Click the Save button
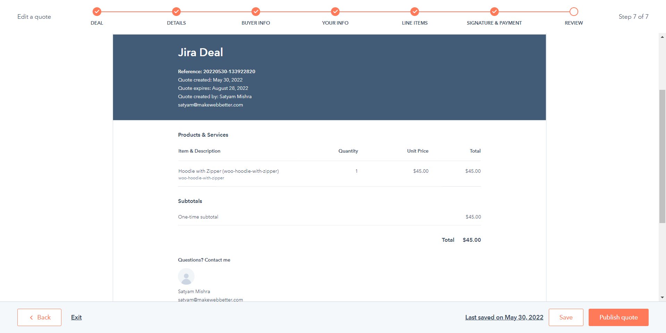Viewport: 666px width, 333px height. 566,317
